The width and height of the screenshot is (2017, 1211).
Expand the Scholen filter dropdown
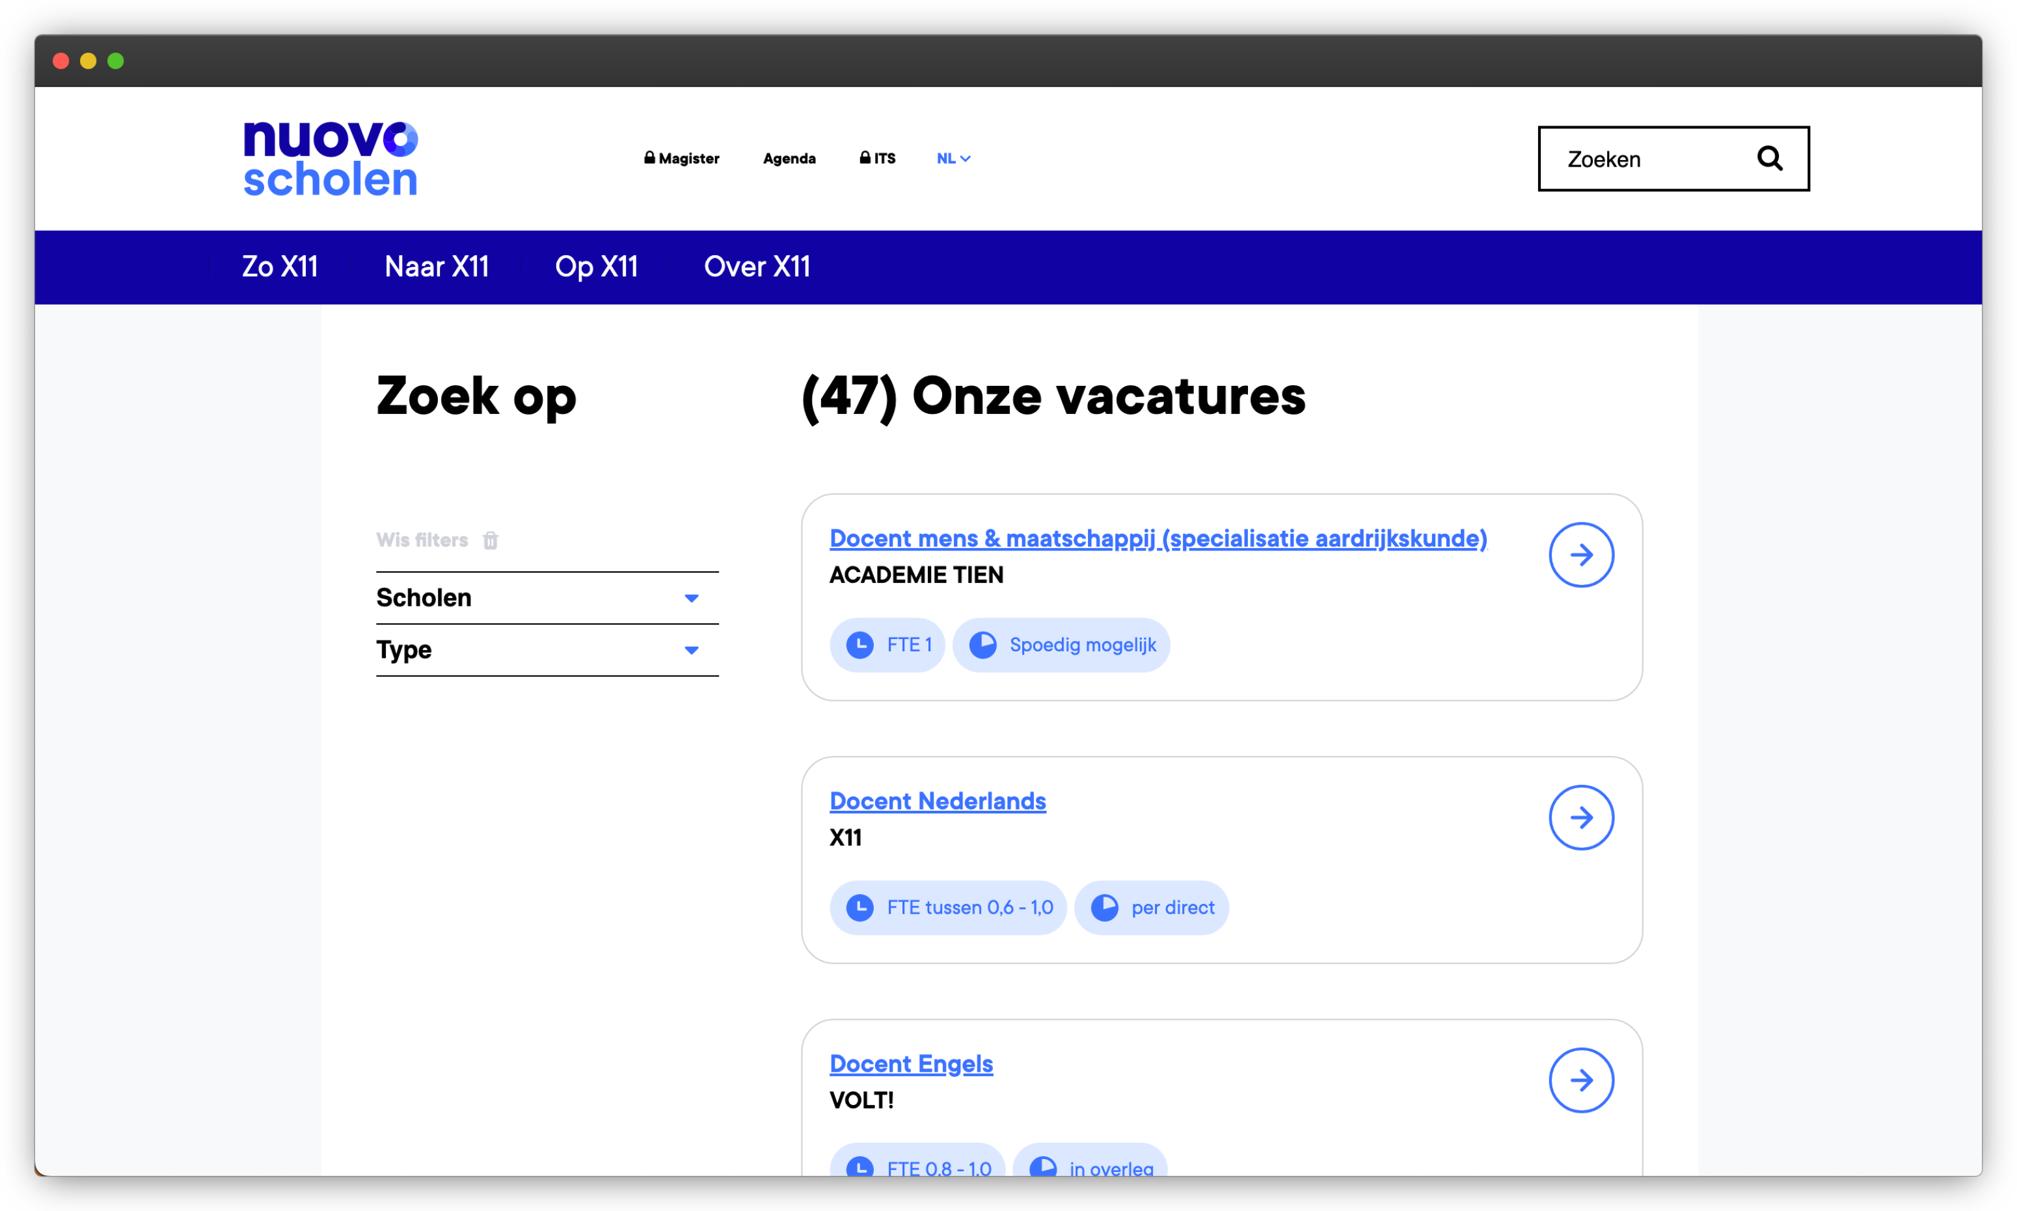click(x=547, y=598)
